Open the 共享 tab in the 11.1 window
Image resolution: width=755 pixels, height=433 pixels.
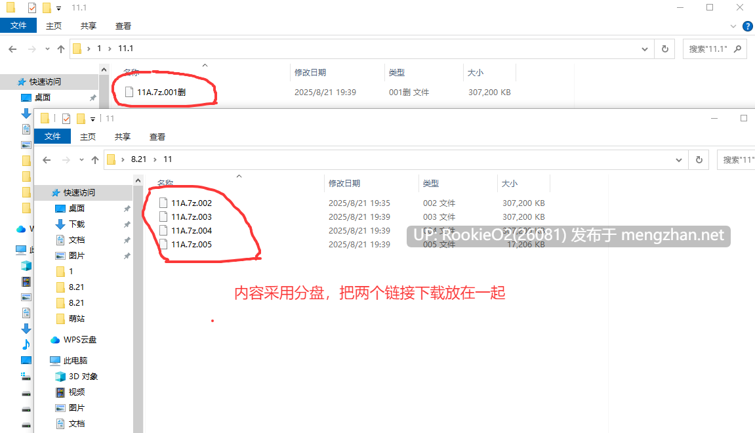(88, 26)
